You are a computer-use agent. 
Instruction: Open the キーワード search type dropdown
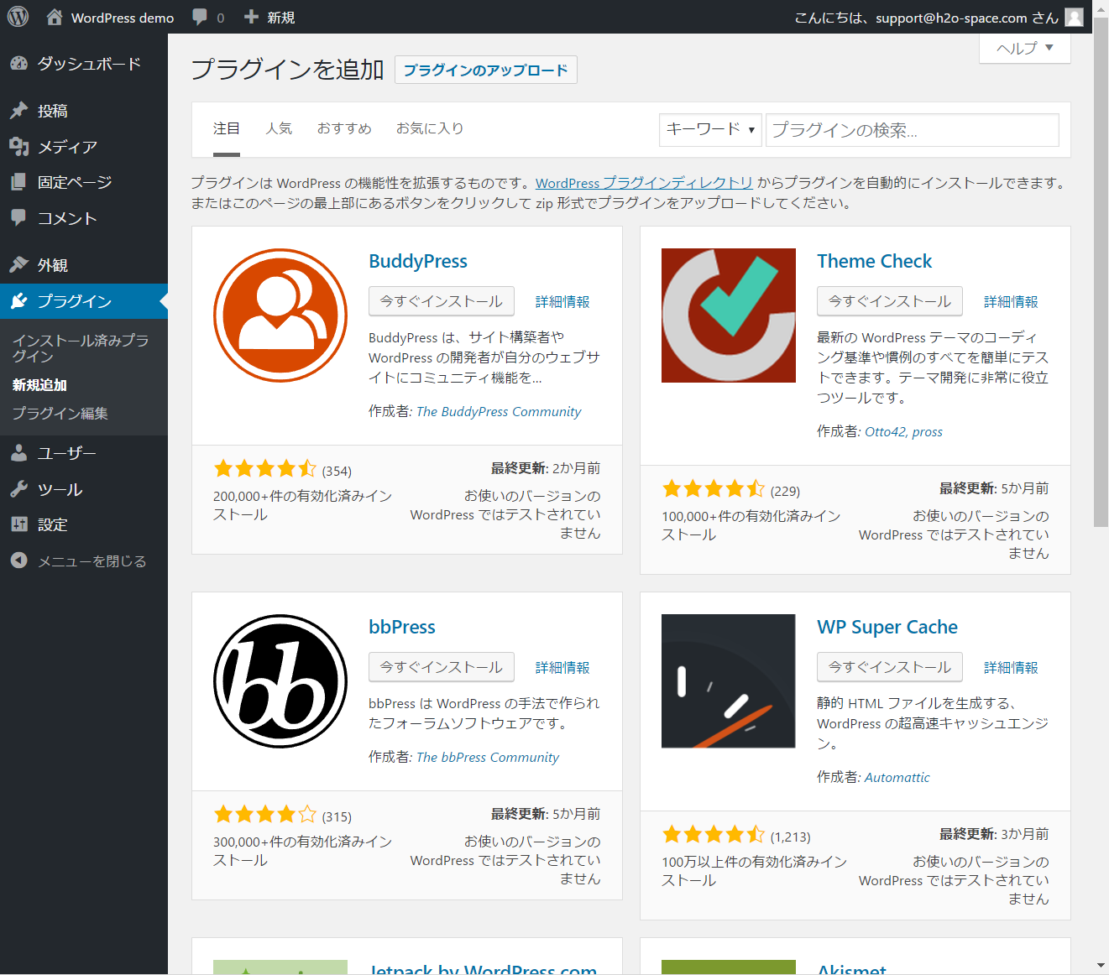click(710, 130)
